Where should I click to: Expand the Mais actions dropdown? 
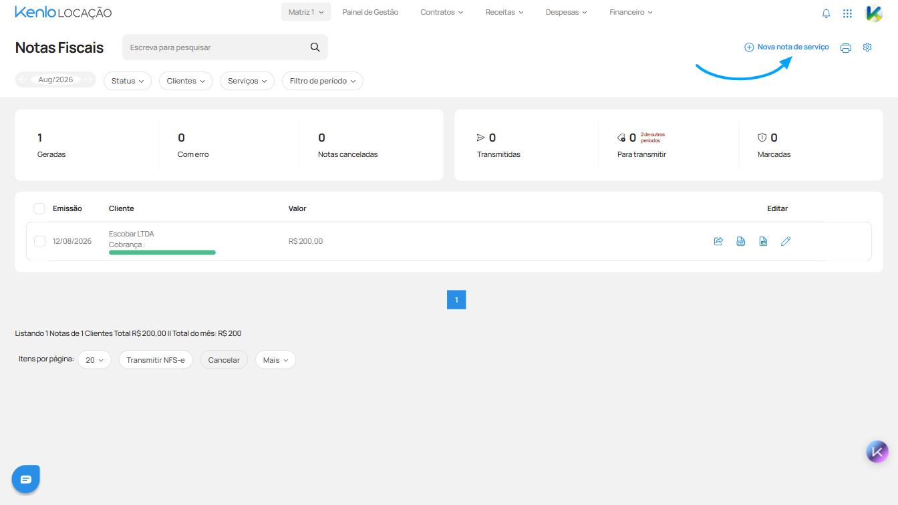[275, 360]
